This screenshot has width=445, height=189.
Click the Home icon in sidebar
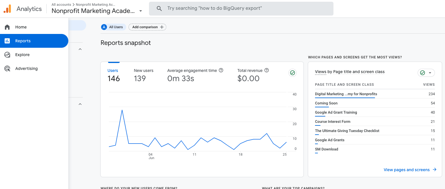point(7,27)
